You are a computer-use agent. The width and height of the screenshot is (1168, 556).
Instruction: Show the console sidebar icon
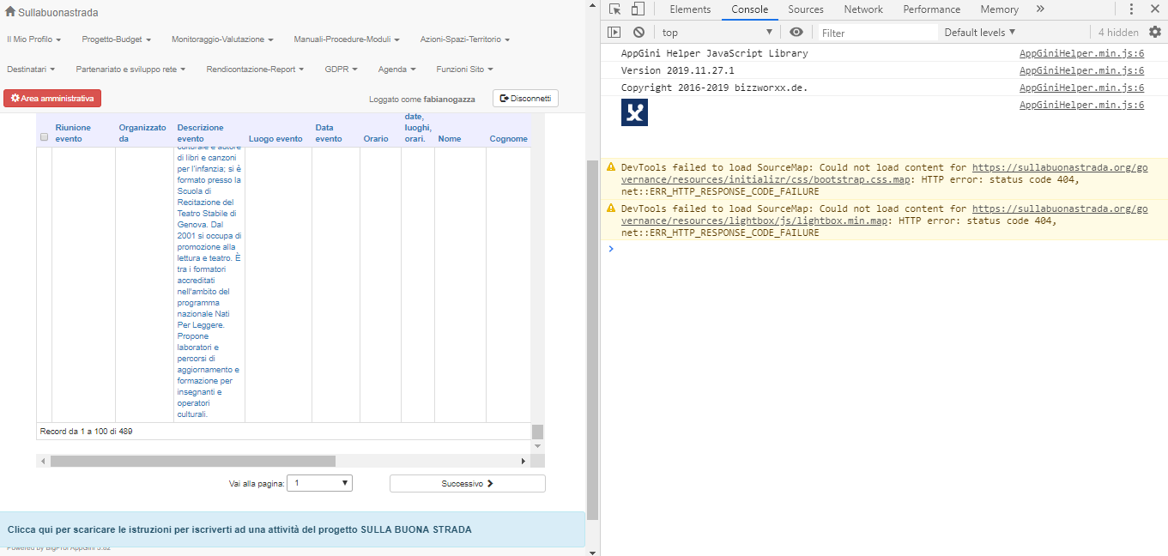point(614,33)
